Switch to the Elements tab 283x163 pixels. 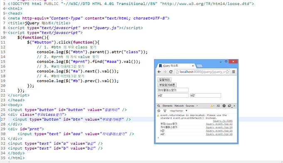click(167, 106)
